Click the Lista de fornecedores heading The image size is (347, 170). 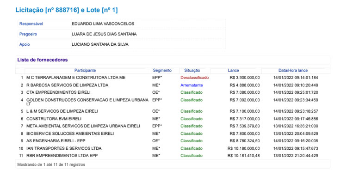(43, 60)
